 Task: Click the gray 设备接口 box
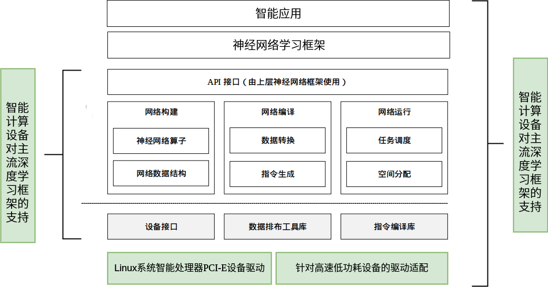[161, 226]
